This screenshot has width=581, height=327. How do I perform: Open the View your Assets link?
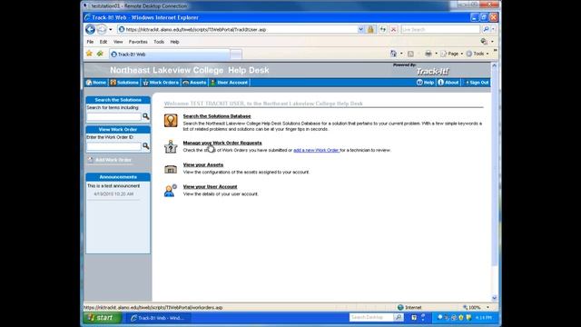203,164
